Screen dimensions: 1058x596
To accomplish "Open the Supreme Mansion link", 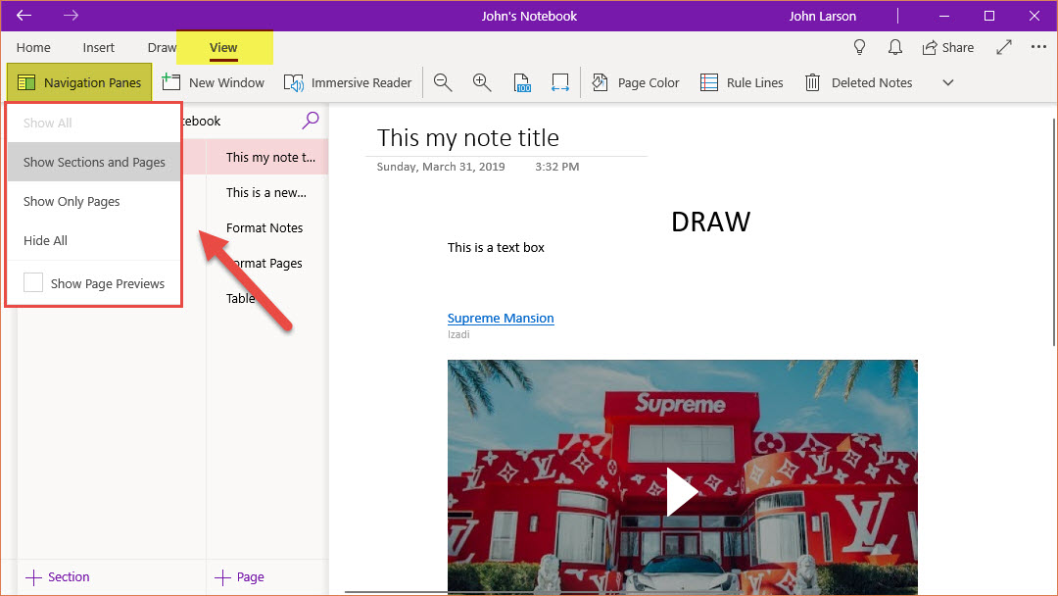I will click(501, 318).
